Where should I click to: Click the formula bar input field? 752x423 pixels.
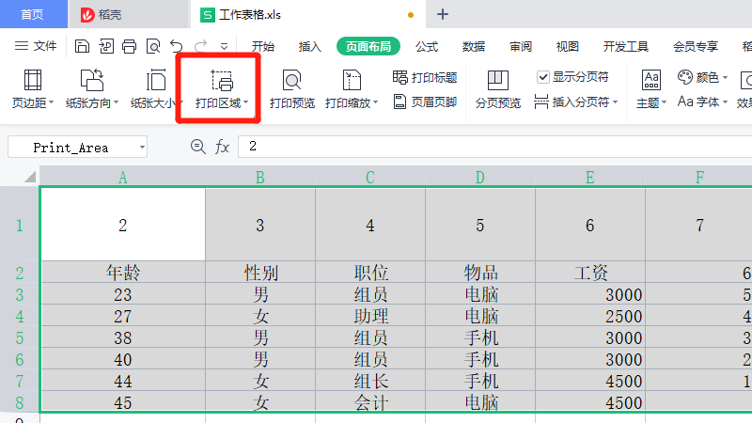coord(489,147)
